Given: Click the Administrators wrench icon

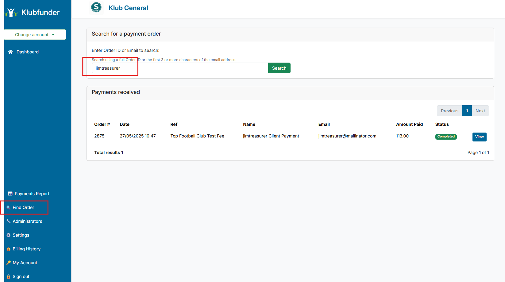Looking at the screenshot, I should [9, 221].
